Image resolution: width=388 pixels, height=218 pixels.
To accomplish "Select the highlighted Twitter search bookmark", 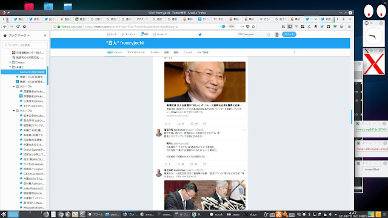I will 24,72.
